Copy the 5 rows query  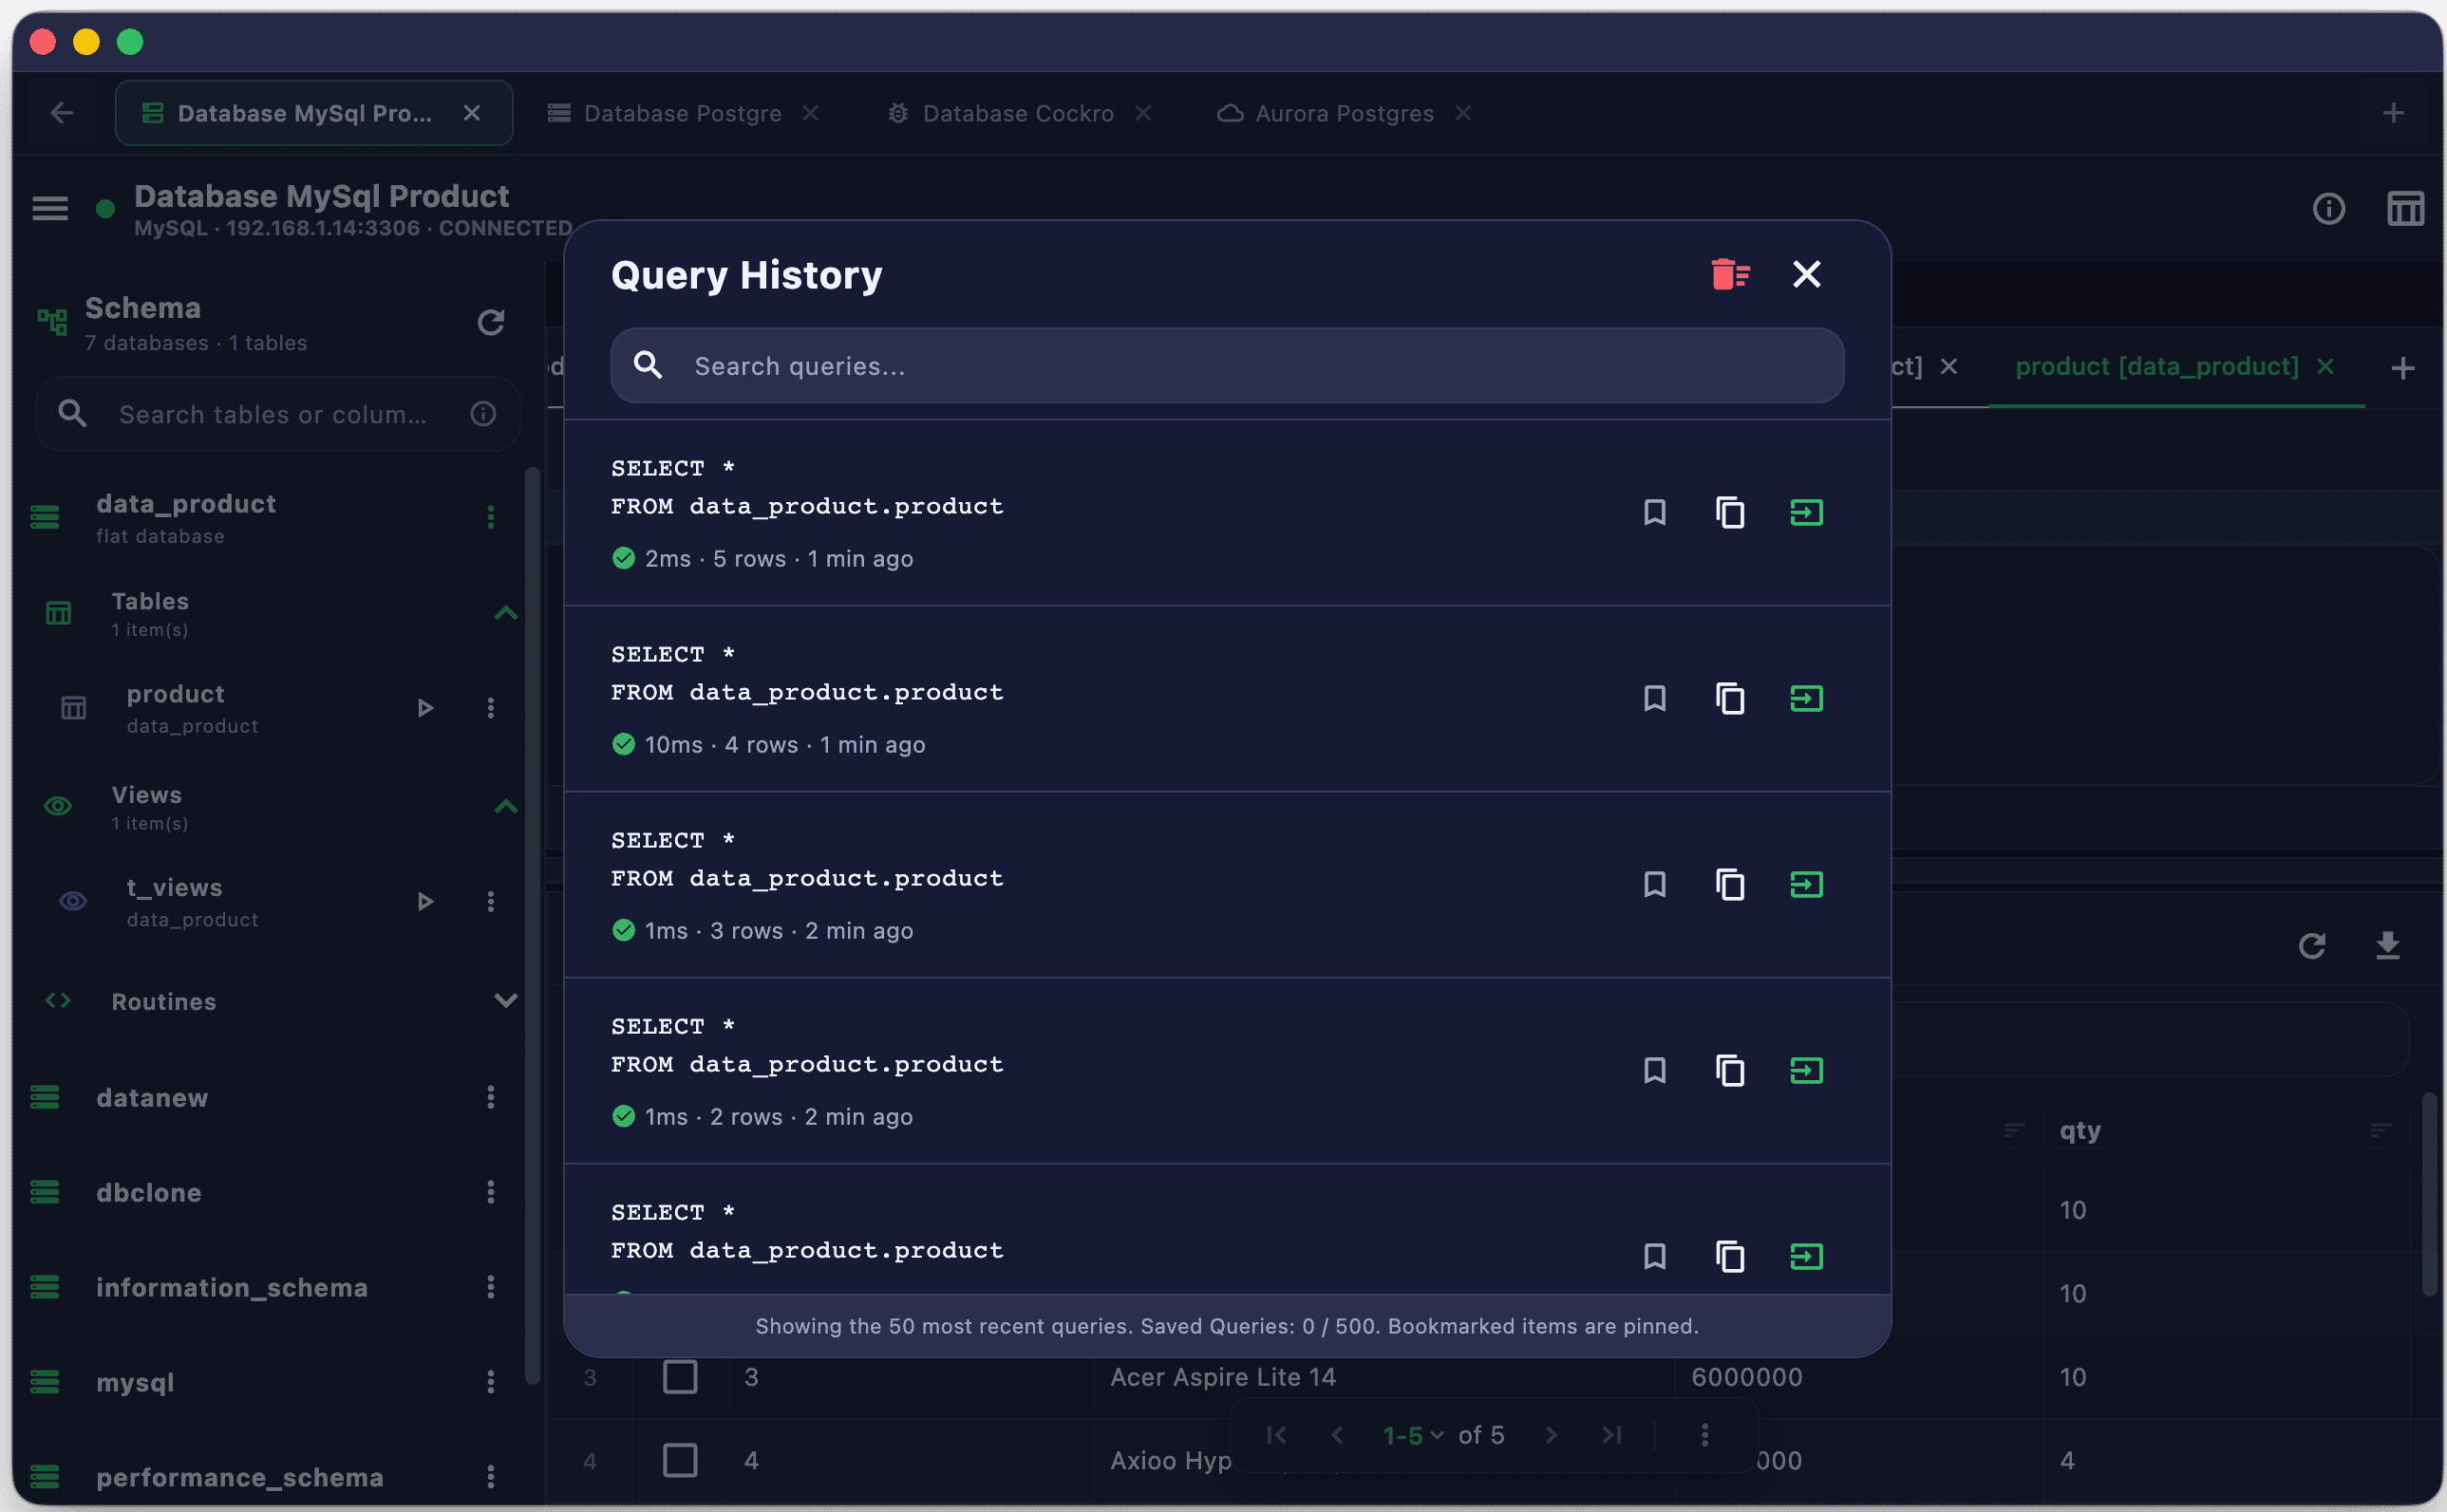point(1730,512)
